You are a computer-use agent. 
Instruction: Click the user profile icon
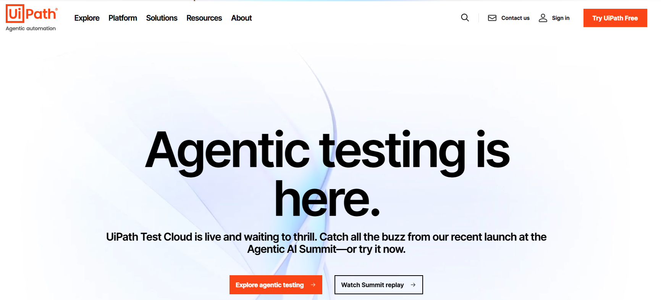(x=543, y=18)
